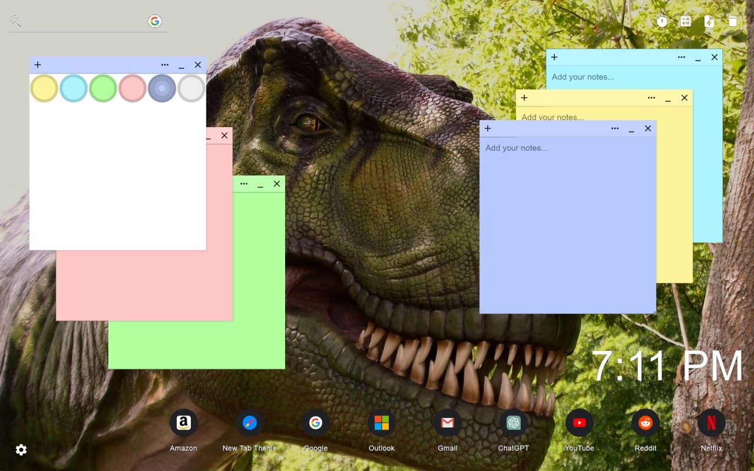Click into the blue note's text area
The width and height of the screenshot is (754, 471).
click(568, 225)
